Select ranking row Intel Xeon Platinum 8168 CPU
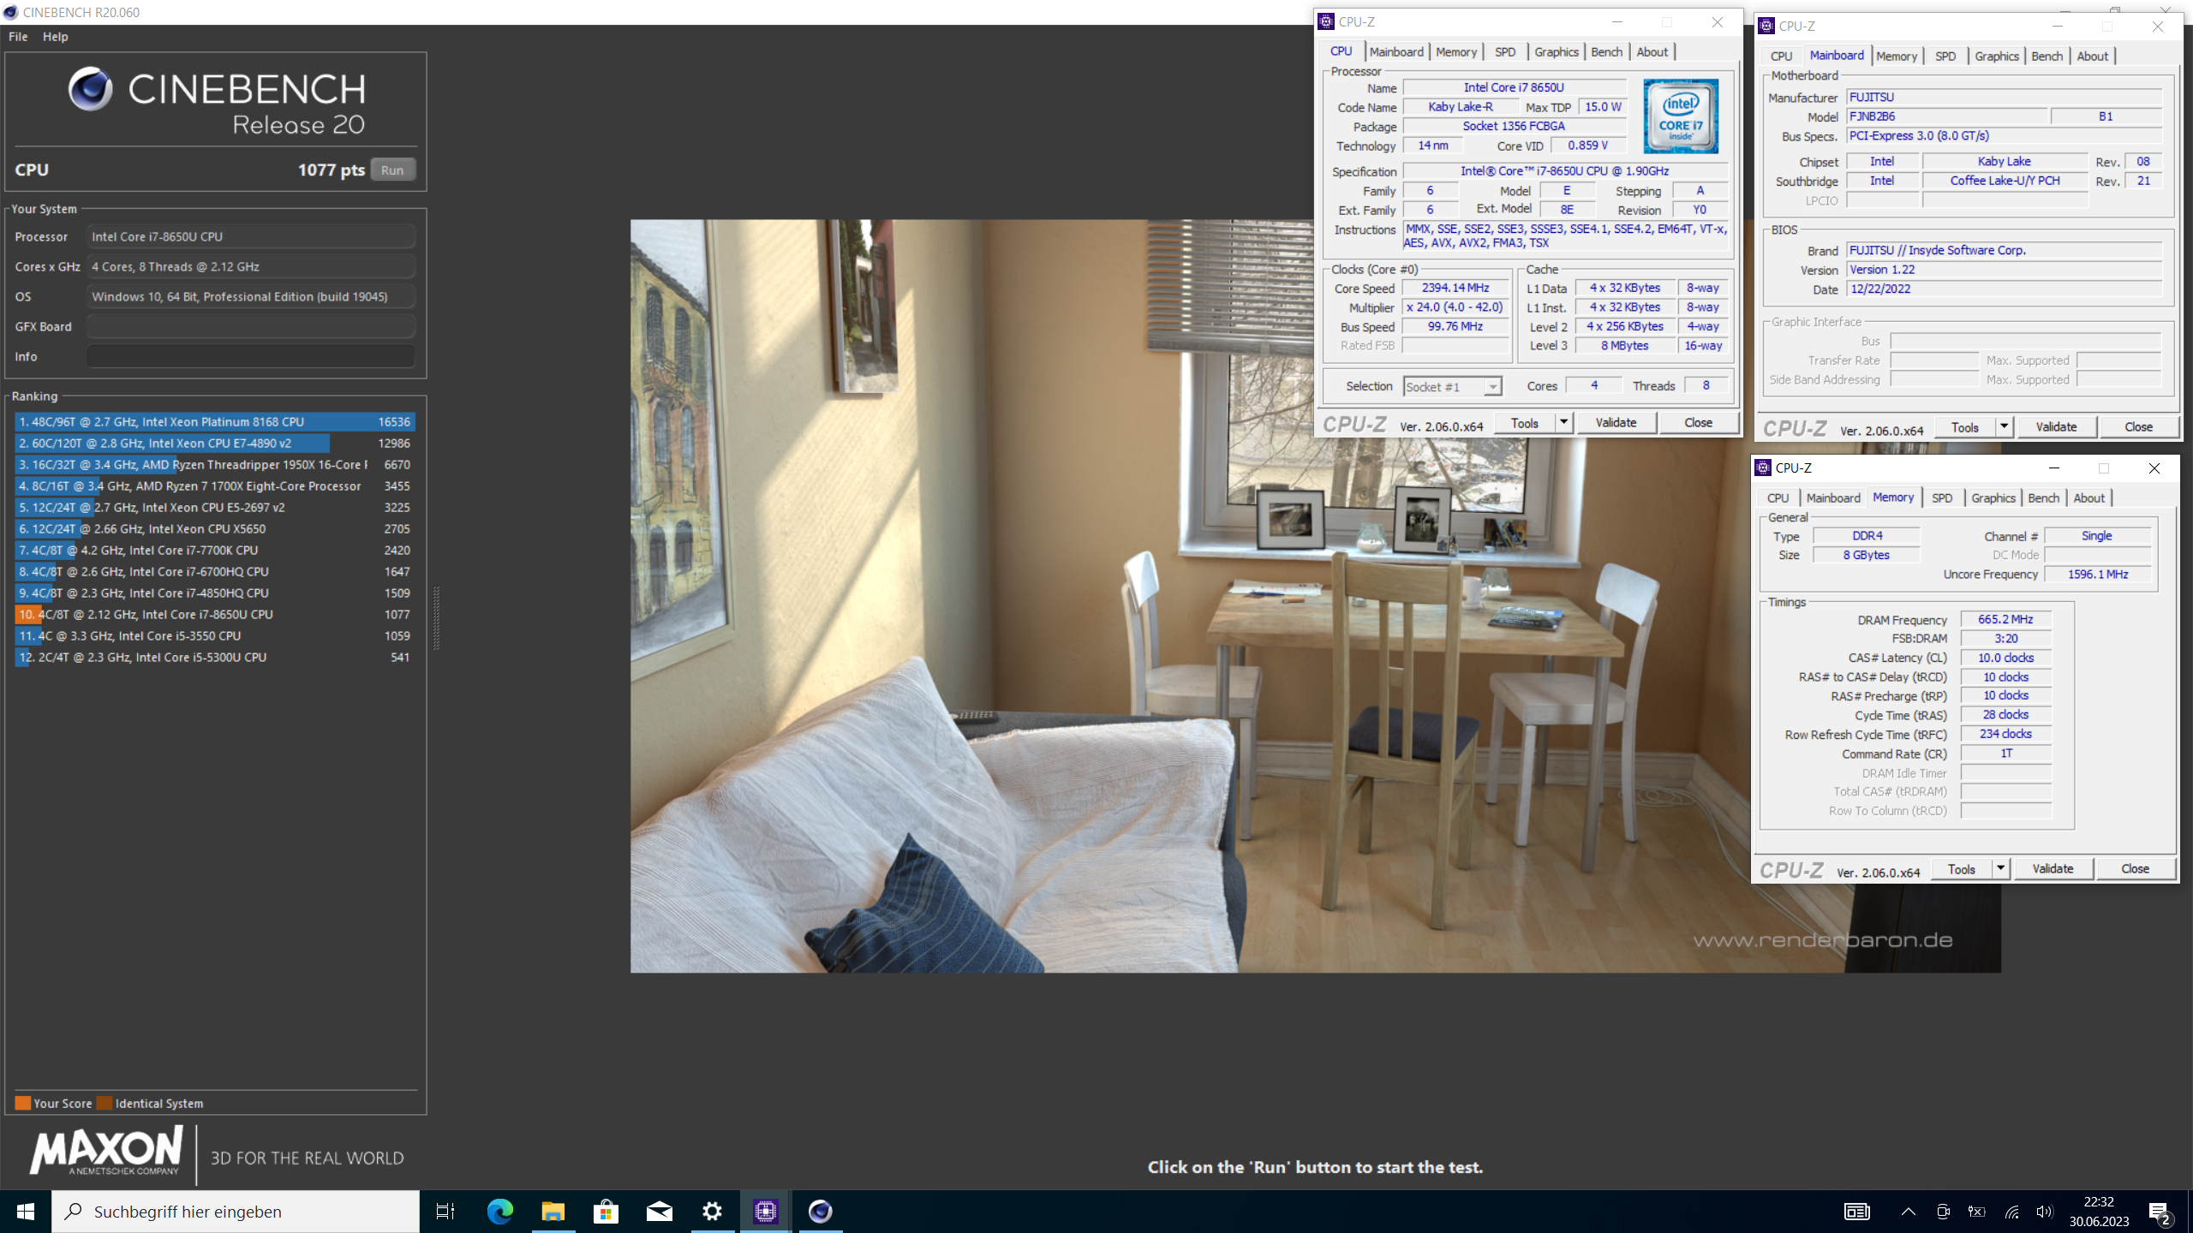The image size is (2193, 1233). (214, 421)
